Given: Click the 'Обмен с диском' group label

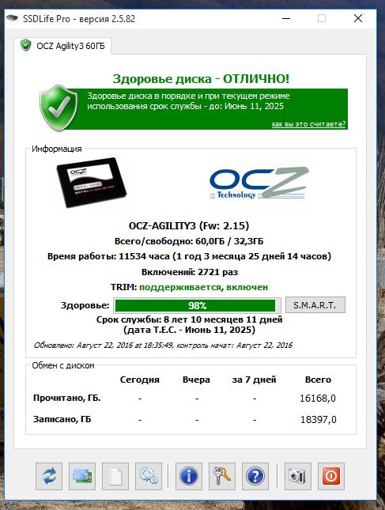Looking at the screenshot, I should click(x=63, y=365).
